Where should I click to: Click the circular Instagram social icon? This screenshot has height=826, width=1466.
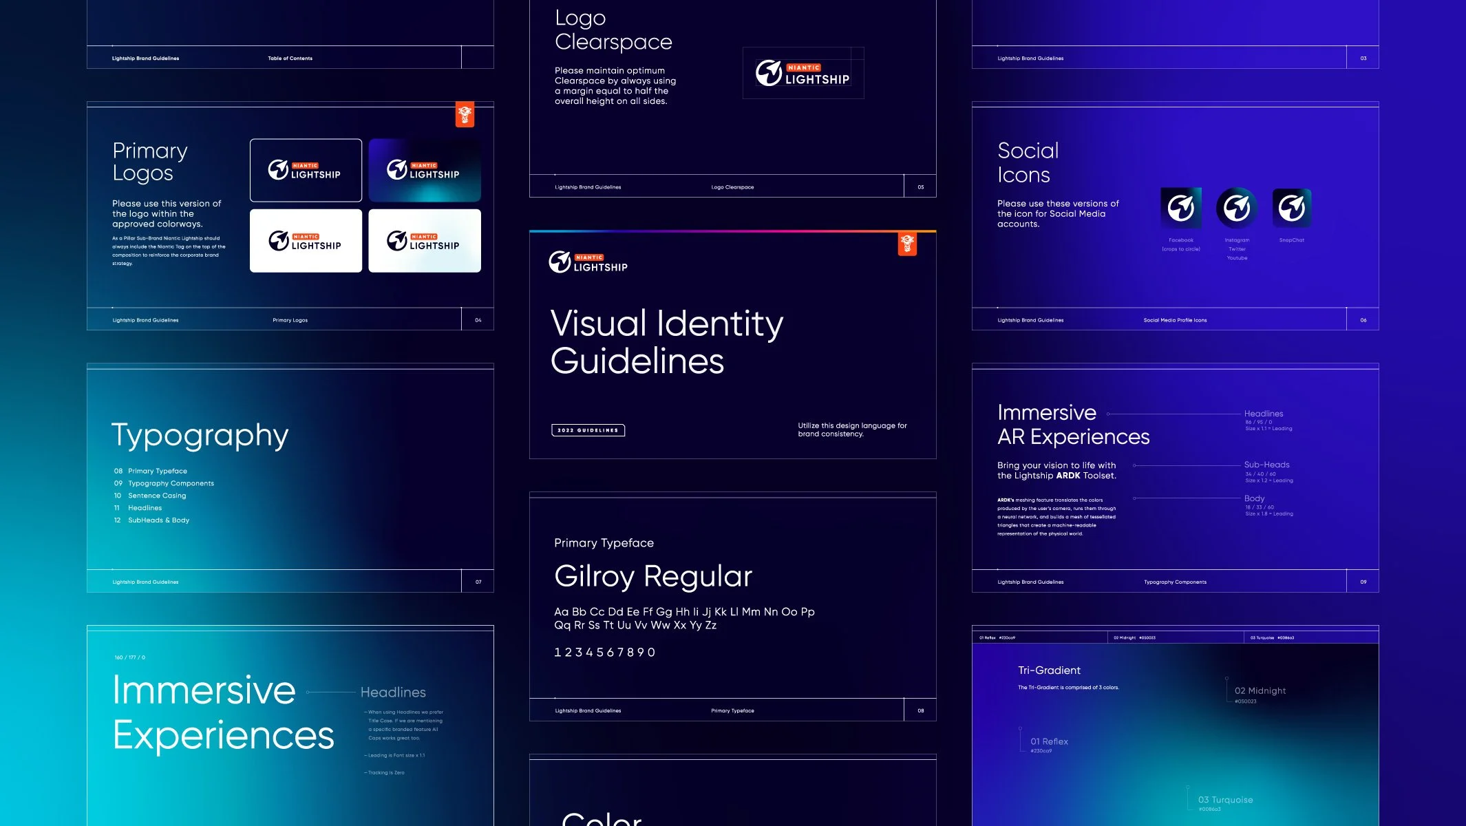coord(1237,207)
